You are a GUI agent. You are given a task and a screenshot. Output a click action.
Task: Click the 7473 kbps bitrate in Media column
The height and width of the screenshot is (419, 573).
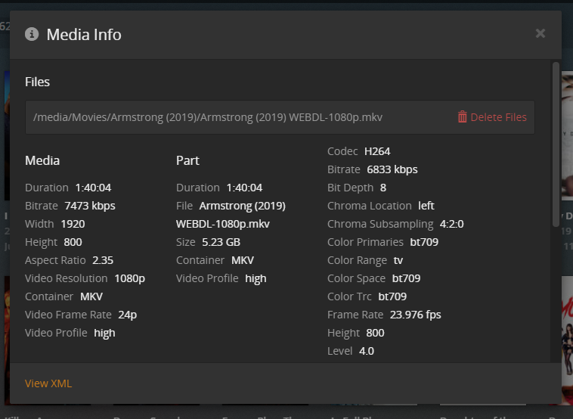click(90, 206)
